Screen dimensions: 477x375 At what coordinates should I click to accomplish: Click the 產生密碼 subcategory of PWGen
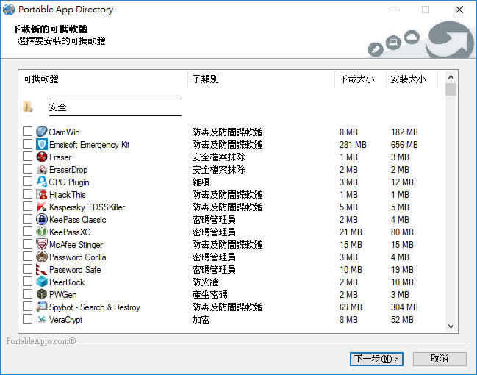pyautogui.click(x=209, y=295)
